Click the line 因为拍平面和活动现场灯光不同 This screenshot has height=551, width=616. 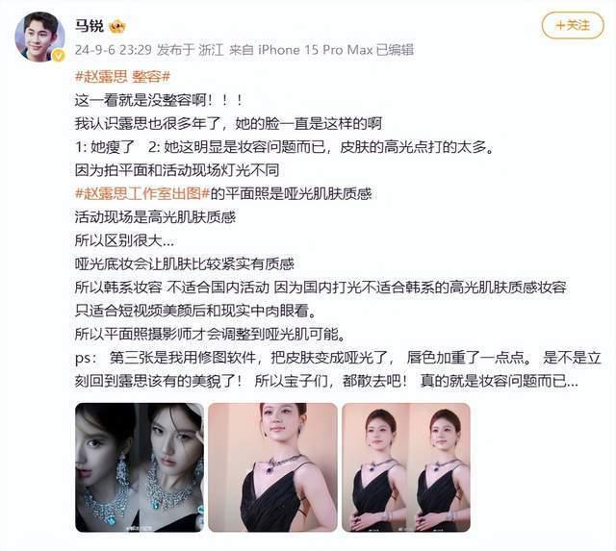177,170
